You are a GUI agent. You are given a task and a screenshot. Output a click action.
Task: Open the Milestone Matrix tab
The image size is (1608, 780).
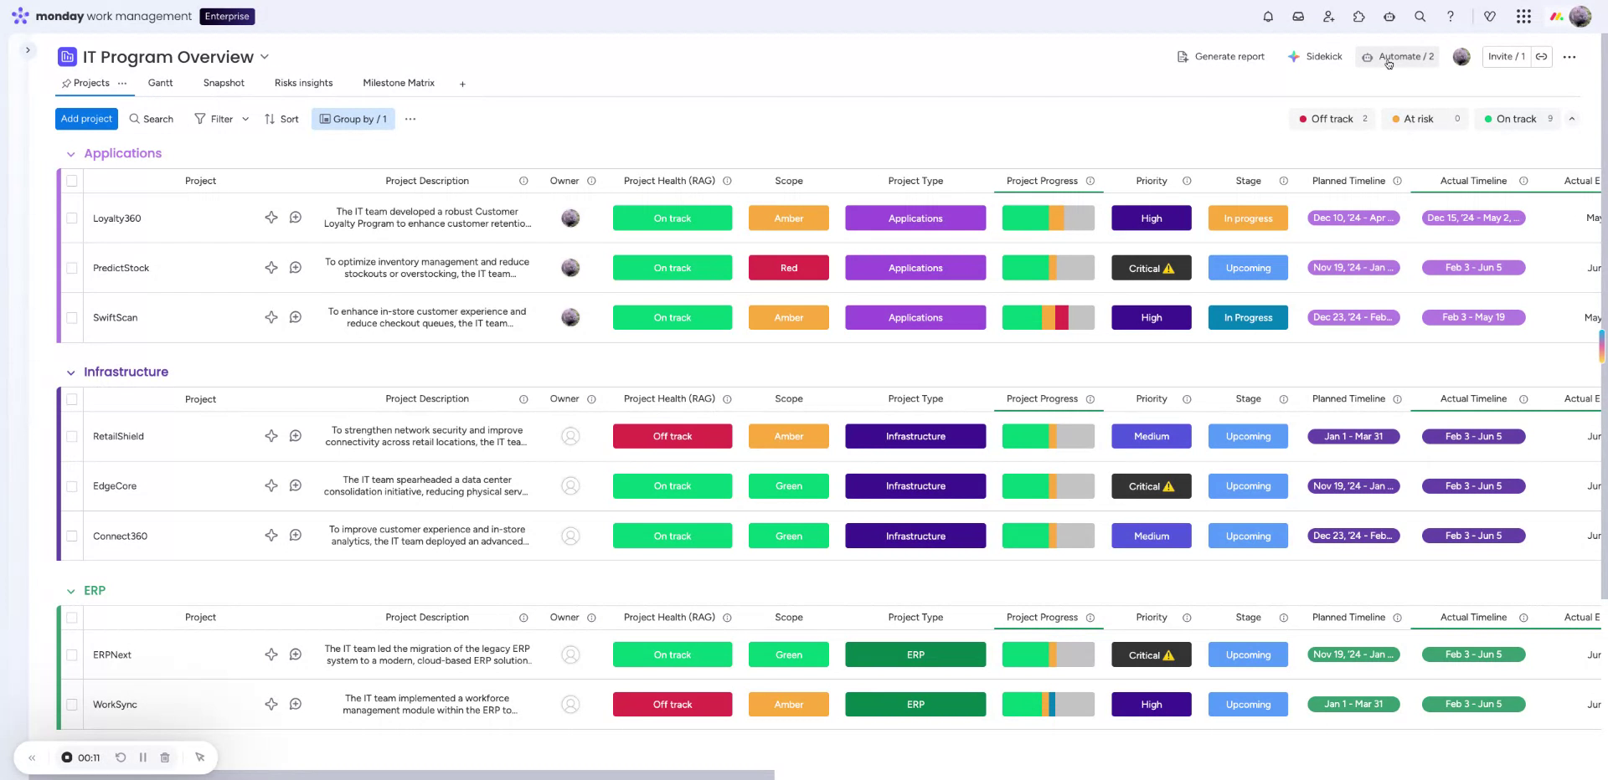click(398, 83)
